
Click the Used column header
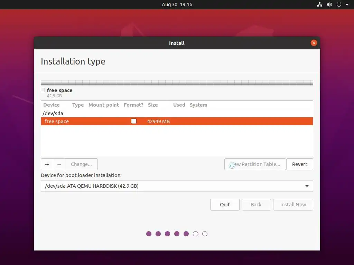(179, 105)
